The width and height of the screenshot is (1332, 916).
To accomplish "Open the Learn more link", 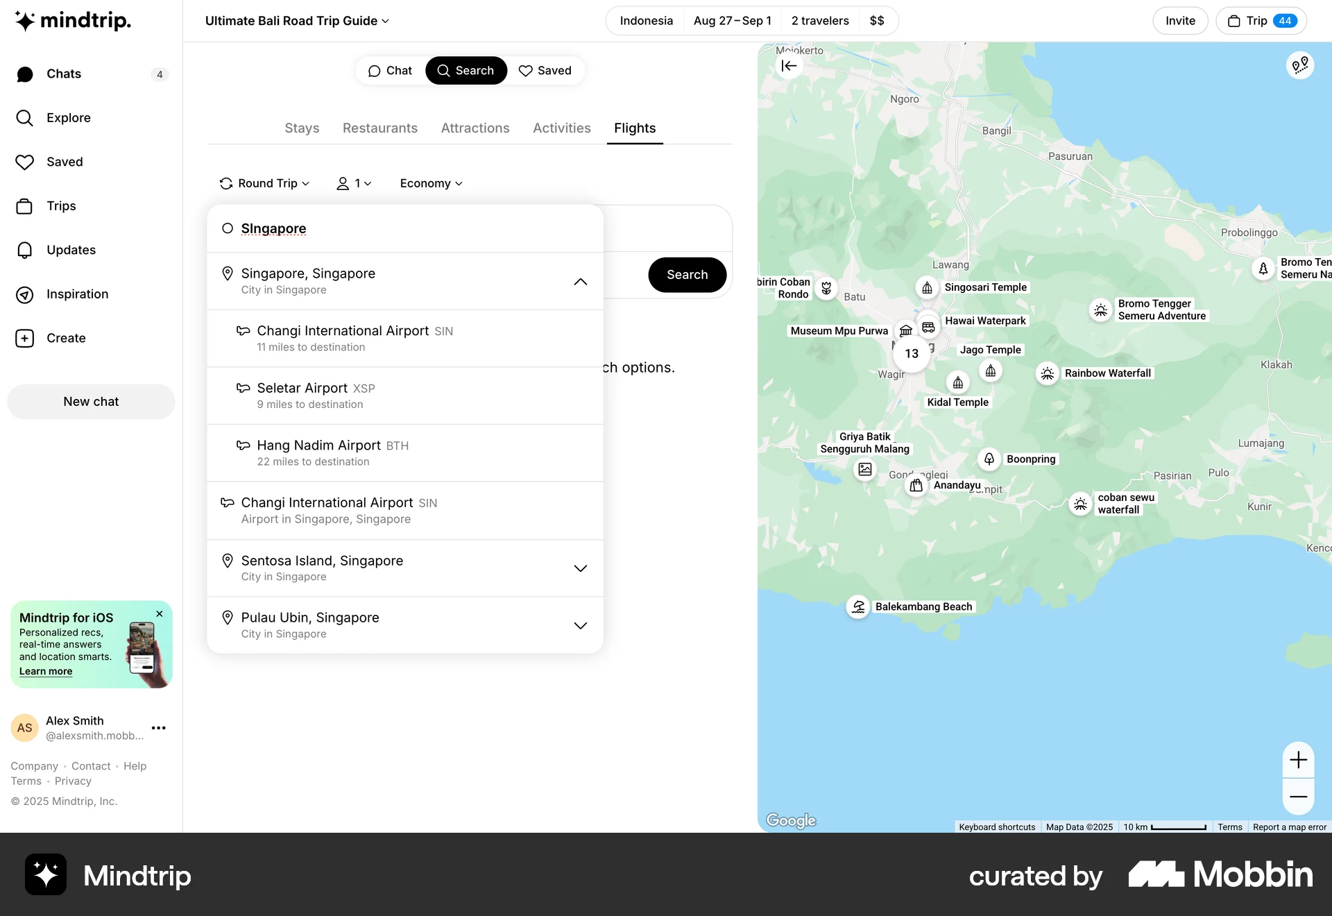I will [46, 671].
